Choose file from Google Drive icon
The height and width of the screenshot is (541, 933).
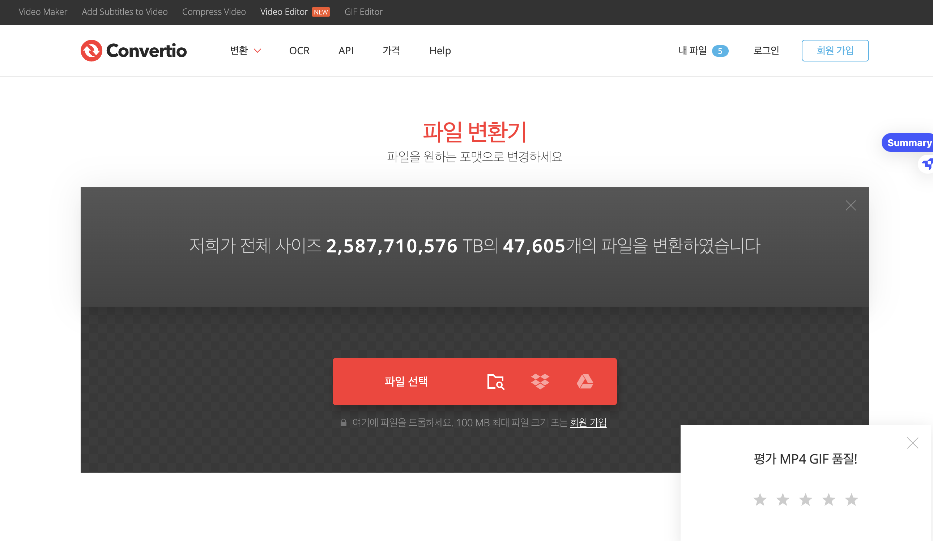(585, 382)
